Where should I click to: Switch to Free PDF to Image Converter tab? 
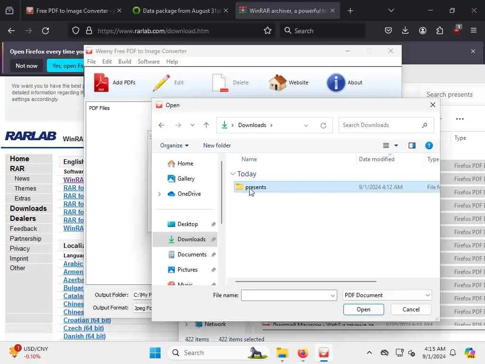point(73,11)
